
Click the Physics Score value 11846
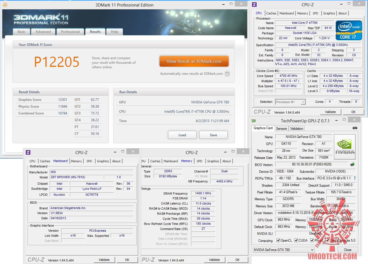pos(63,107)
